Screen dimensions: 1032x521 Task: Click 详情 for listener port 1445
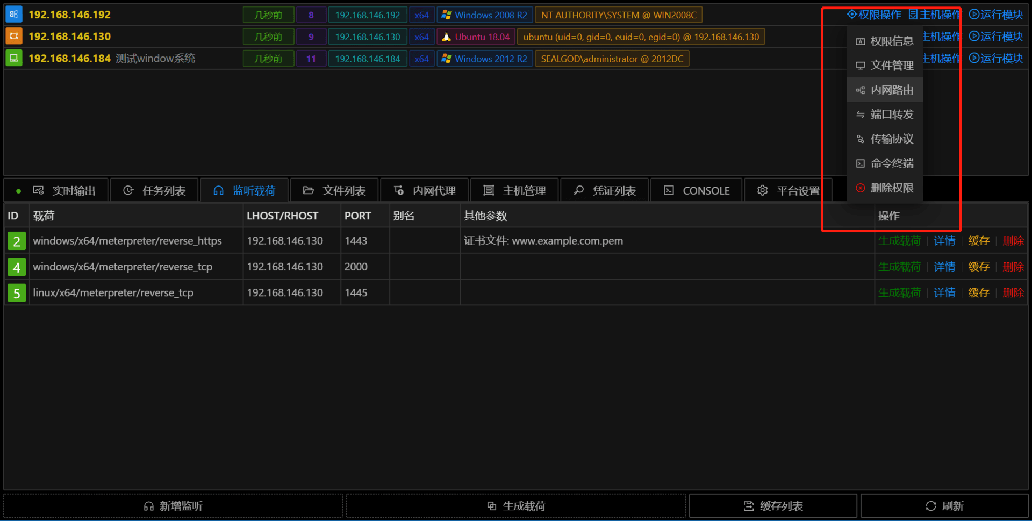944,292
